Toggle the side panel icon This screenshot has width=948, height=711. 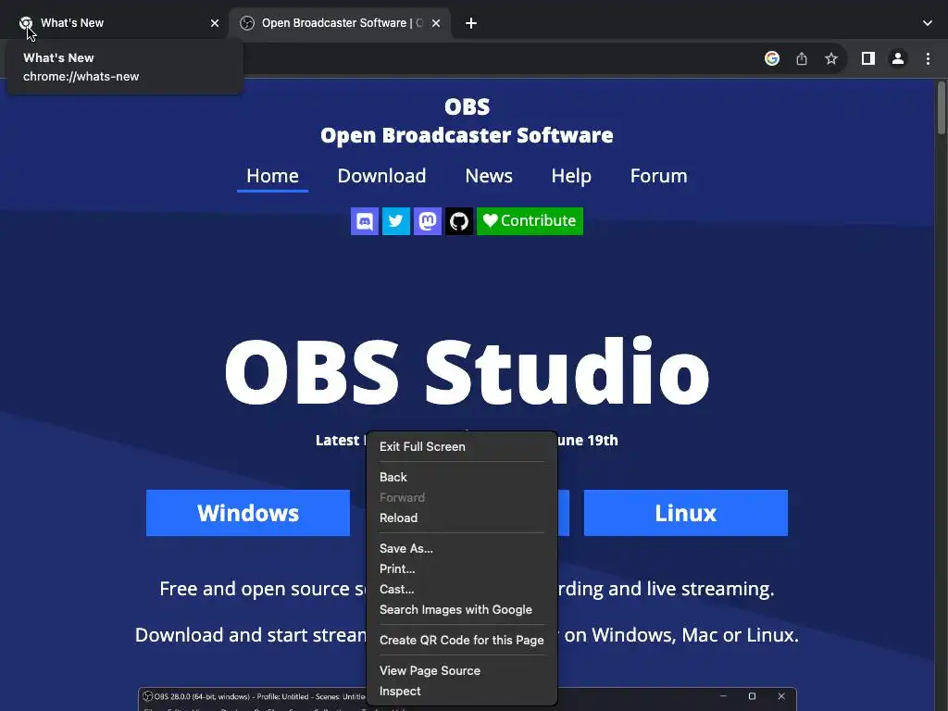[x=868, y=58]
